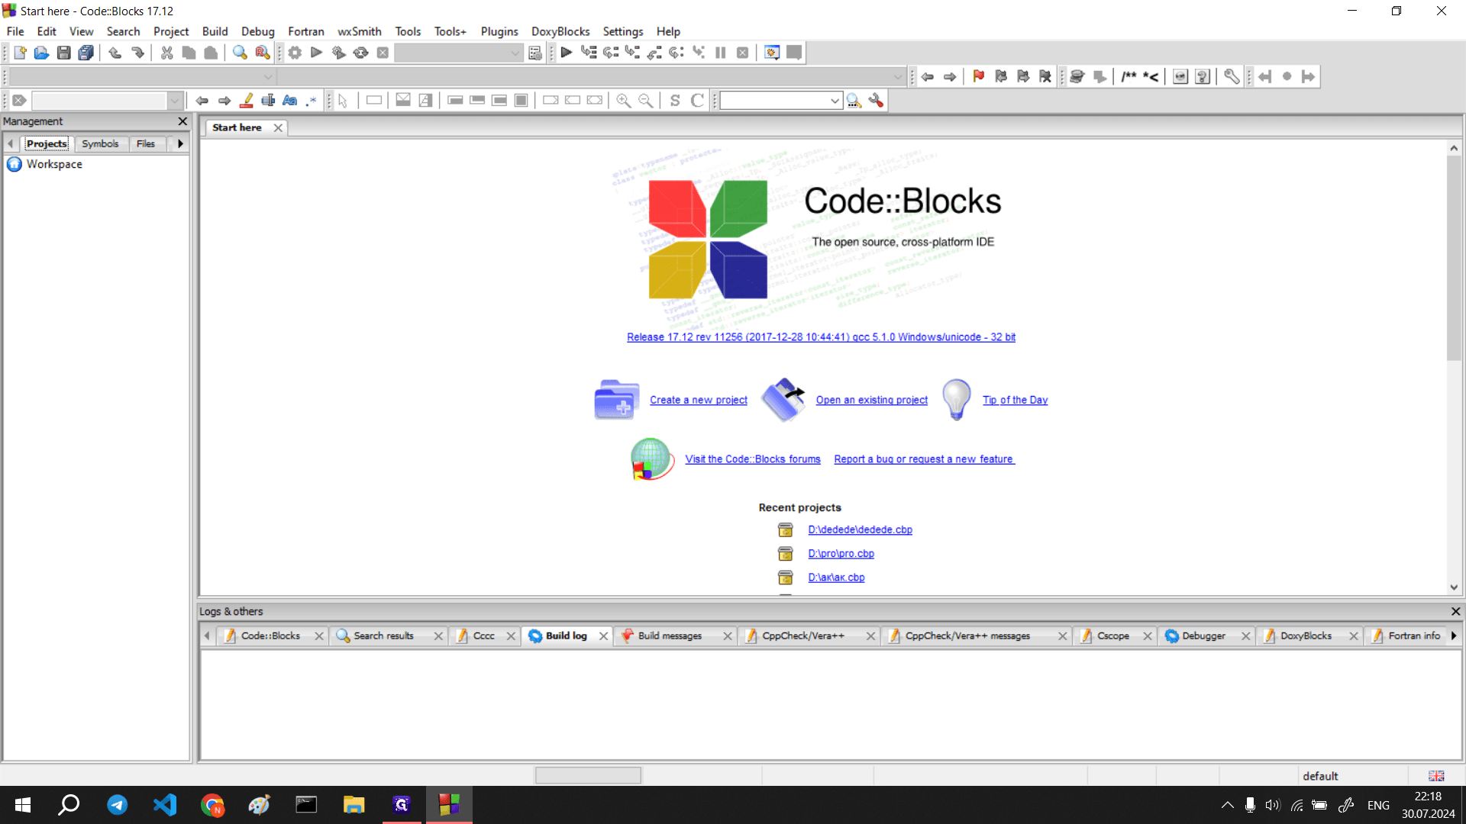Open Telegram from the taskbar
The width and height of the screenshot is (1466, 824).
[x=117, y=805]
